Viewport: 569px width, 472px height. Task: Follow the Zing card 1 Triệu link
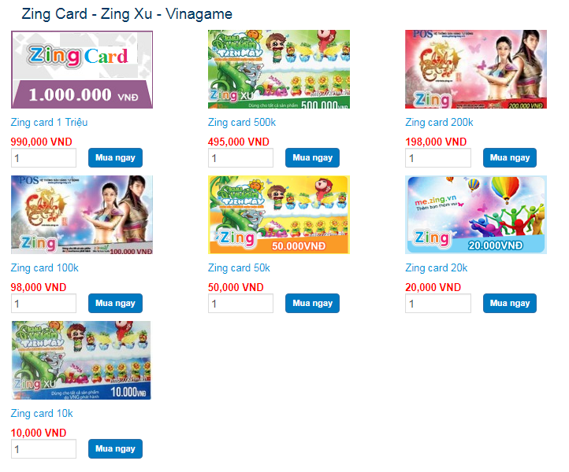coord(50,123)
